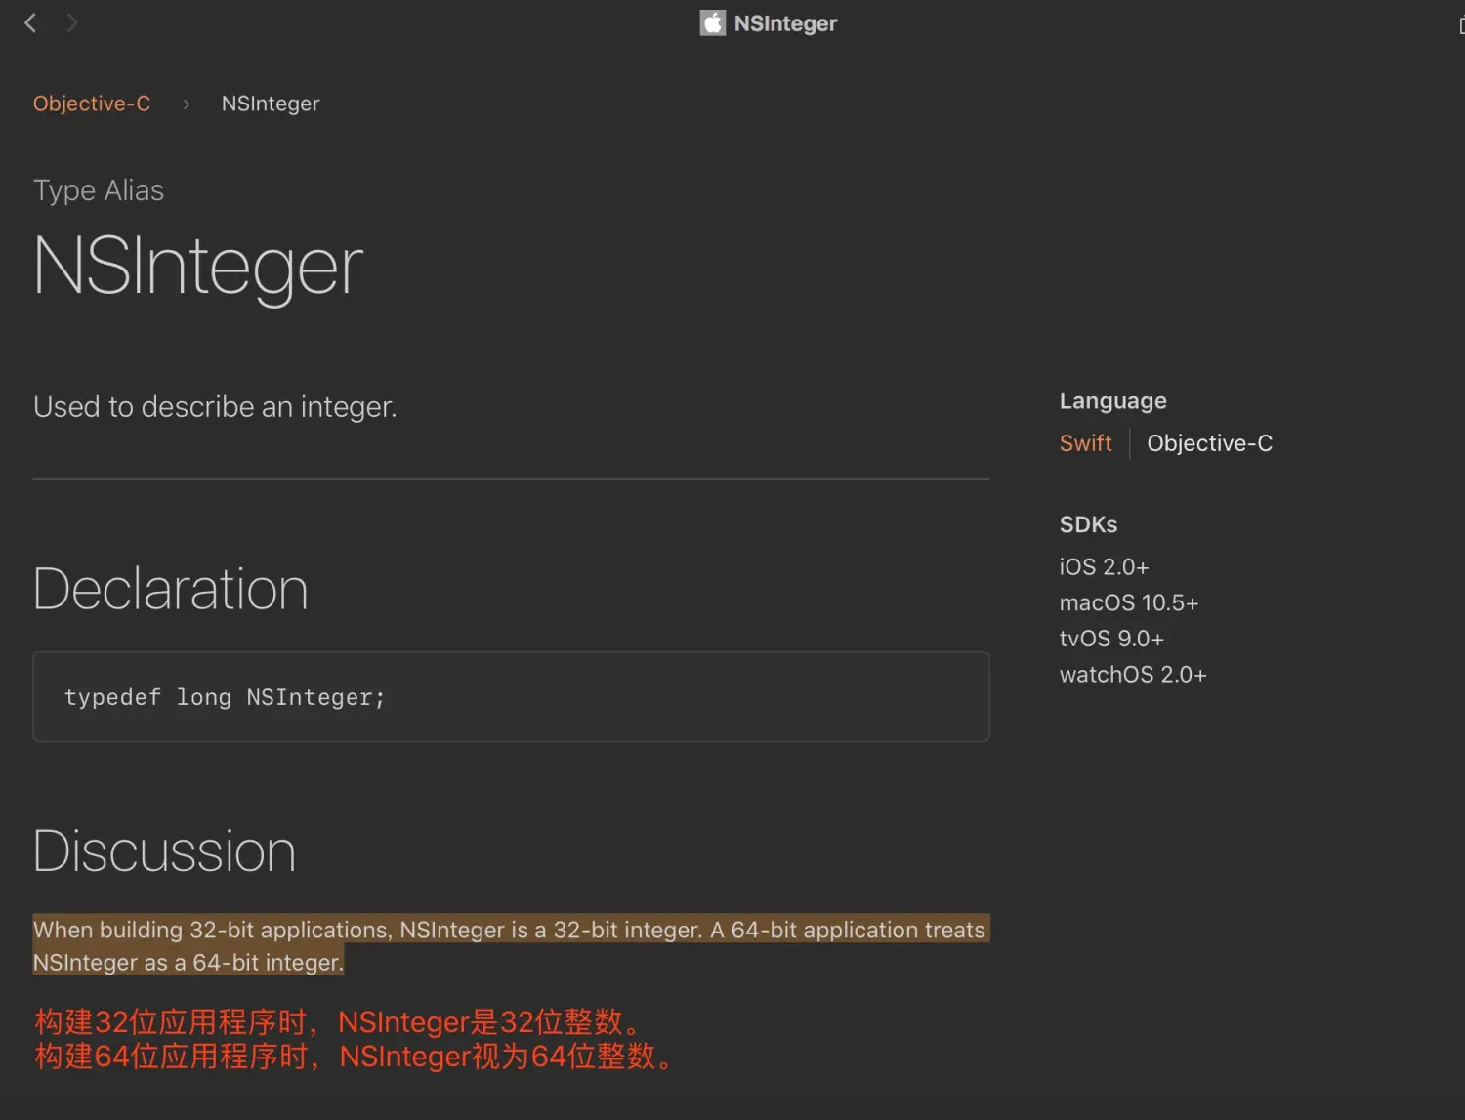Select the Objective-C language option
Image resolution: width=1465 pixels, height=1120 pixels.
click(x=1209, y=443)
